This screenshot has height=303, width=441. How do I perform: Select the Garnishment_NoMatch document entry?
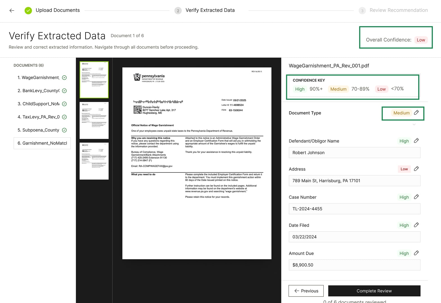[x=42, y=143]
